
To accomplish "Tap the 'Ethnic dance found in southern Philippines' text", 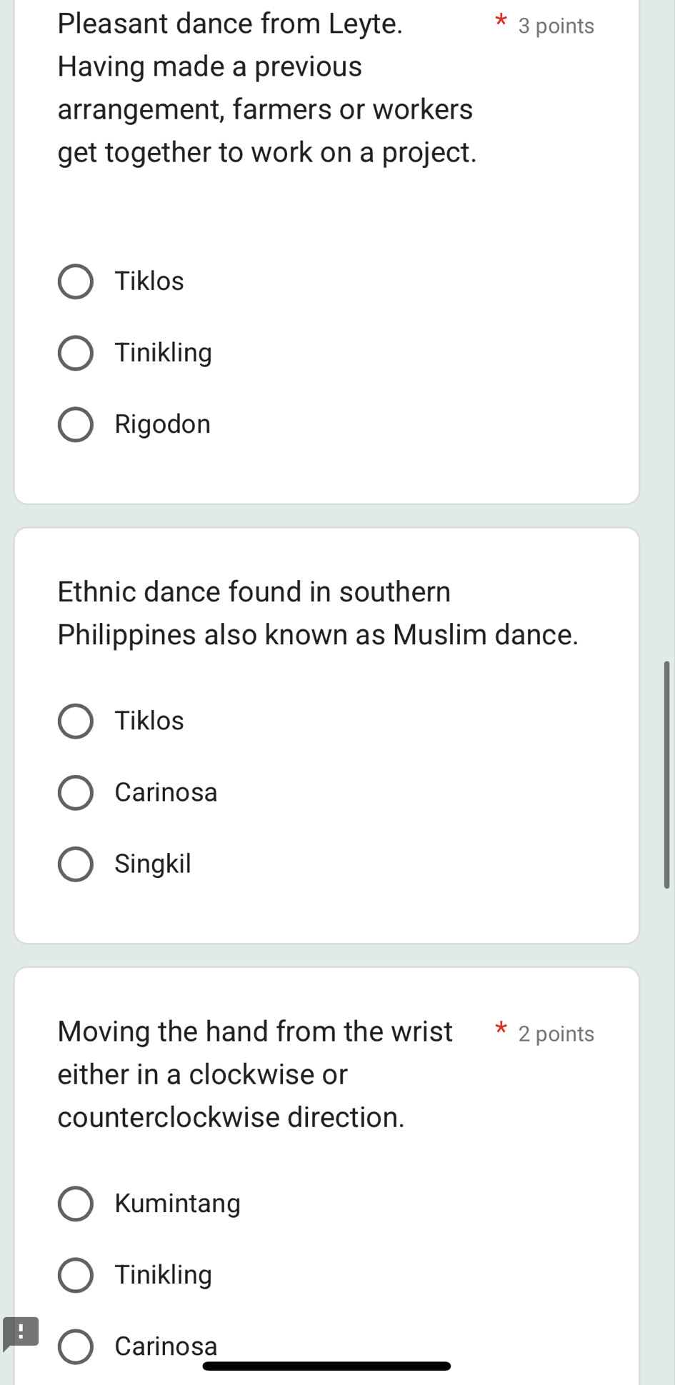I will 318,613.
